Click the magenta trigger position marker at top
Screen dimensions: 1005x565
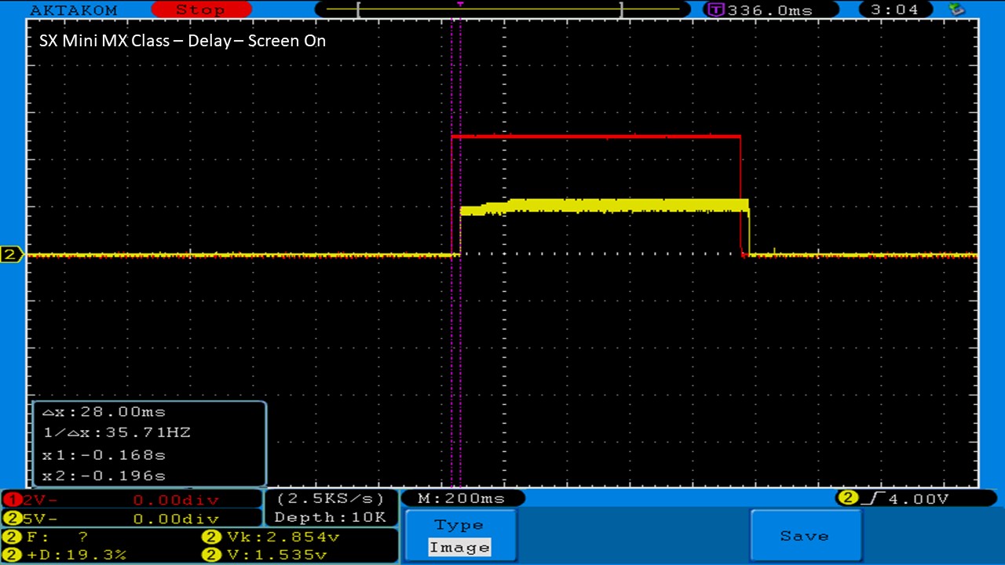460,4
